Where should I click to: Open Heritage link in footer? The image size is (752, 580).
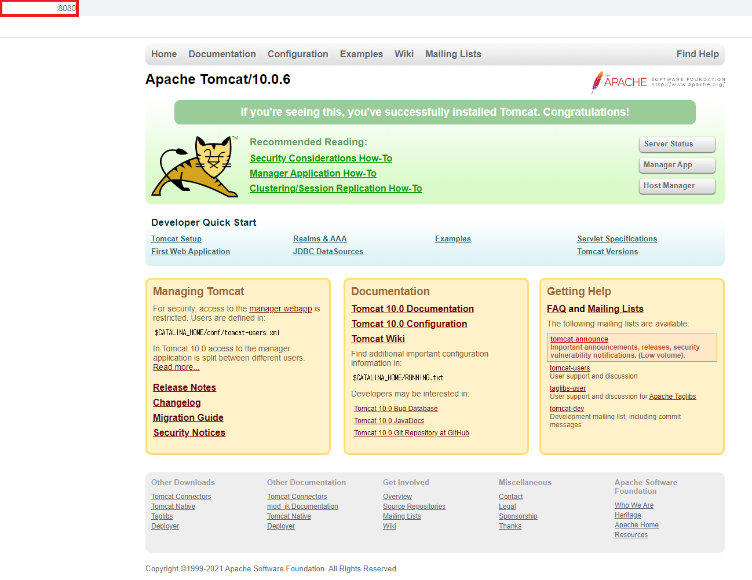coord(627,515)
